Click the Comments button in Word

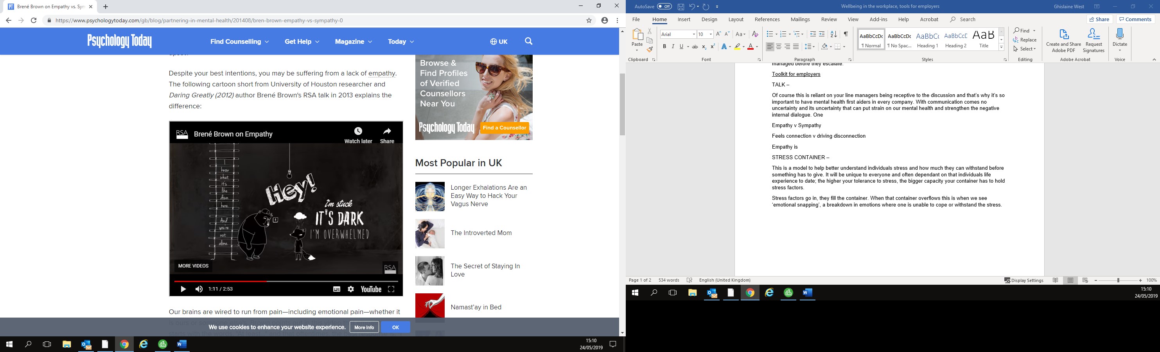pyautogui.click(x=1135, y=19)
